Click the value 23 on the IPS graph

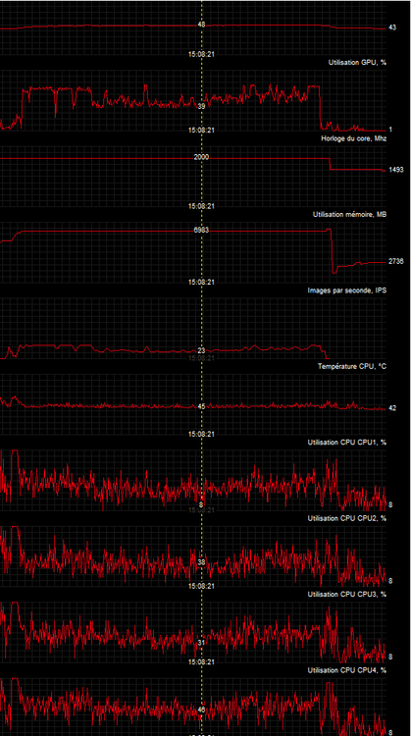coord(201,350)
